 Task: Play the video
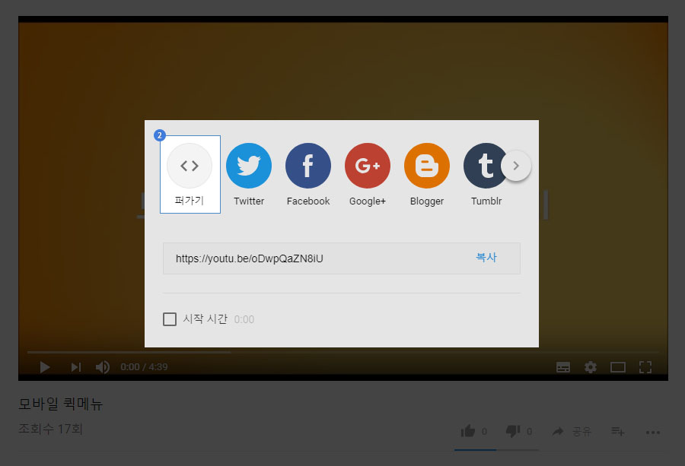point(45,367)
